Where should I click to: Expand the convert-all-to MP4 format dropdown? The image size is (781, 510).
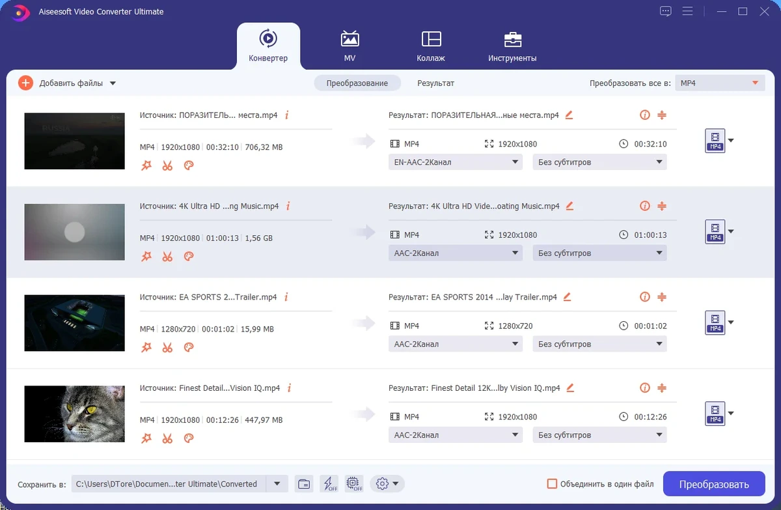point(719,83)
